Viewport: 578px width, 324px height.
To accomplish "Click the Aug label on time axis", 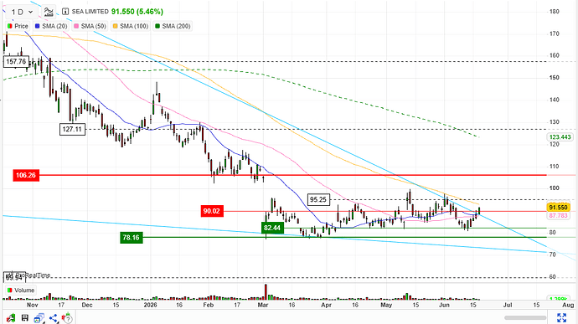I will coord(568,305).
